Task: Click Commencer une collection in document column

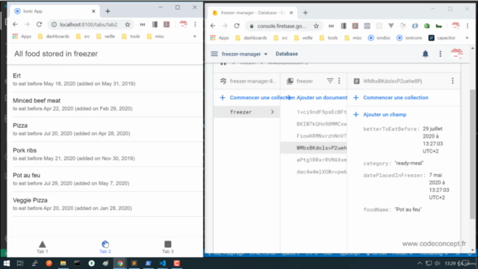Action: click(391, 98)
